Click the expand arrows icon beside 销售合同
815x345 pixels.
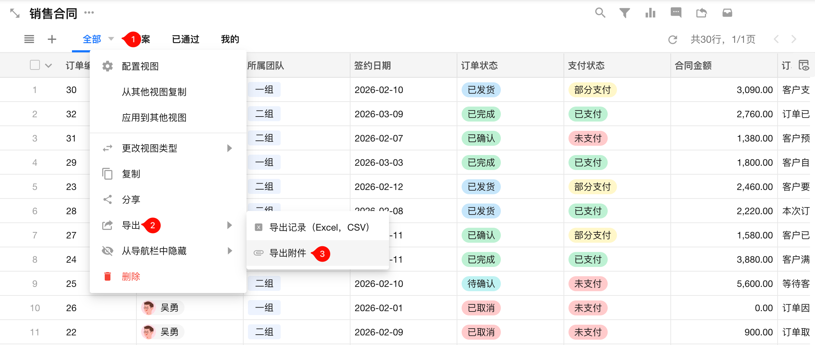15,14
